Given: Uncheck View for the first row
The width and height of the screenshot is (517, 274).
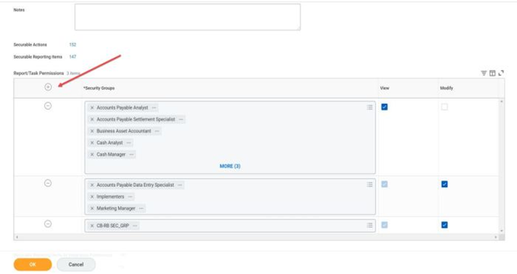Looking at the screenshot, I should coord(384,107).
